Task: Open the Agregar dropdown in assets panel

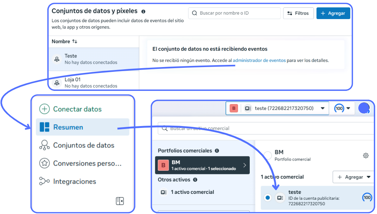Action: click(354, 177)
